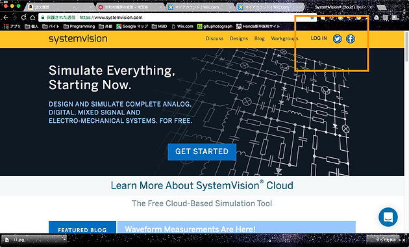Open Google マップ bookmark

coord(132,27)
